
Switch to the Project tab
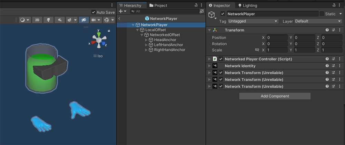pos(158,5)
